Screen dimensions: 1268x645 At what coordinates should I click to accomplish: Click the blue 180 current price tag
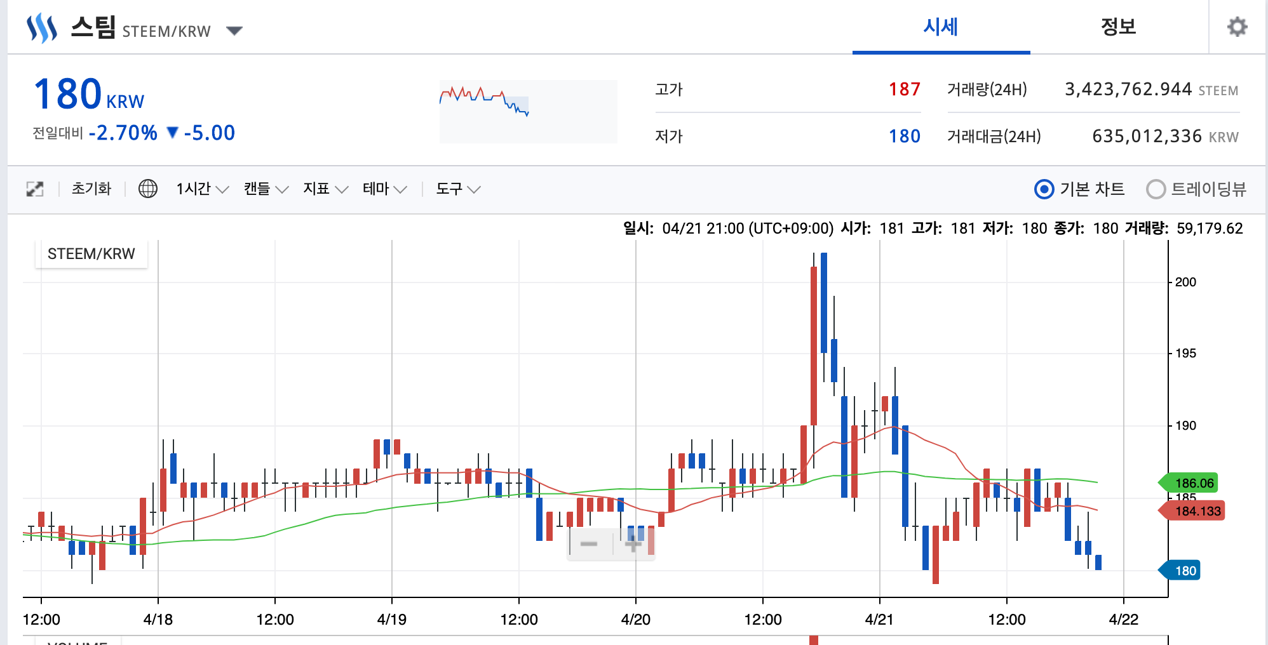pyautogui.click(x=1180, y=571)
